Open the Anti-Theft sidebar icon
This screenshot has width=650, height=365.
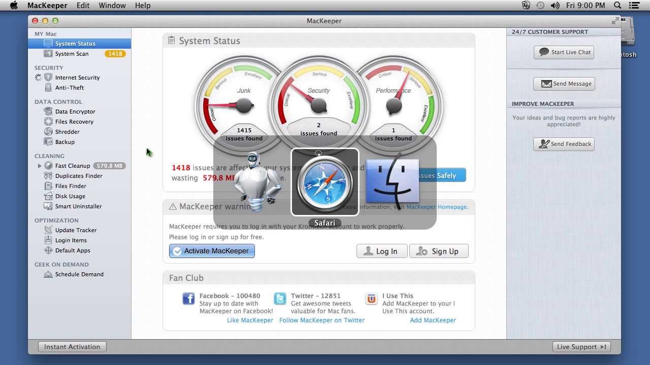coord(48,88)
